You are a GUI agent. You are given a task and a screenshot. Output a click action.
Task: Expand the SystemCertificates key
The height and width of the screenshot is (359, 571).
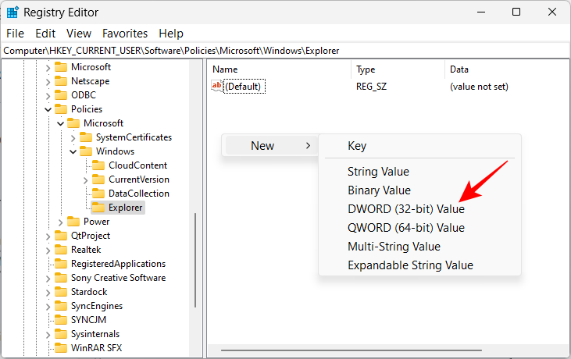click(73, 137)
